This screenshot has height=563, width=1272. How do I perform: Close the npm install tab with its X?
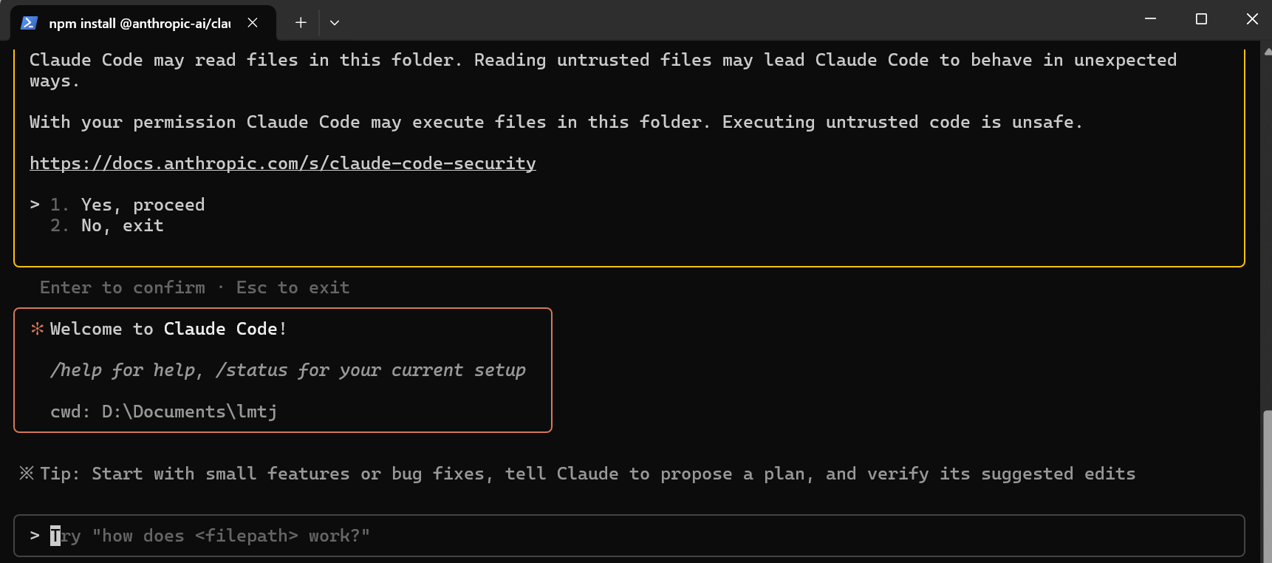click(x=253, y=23)
